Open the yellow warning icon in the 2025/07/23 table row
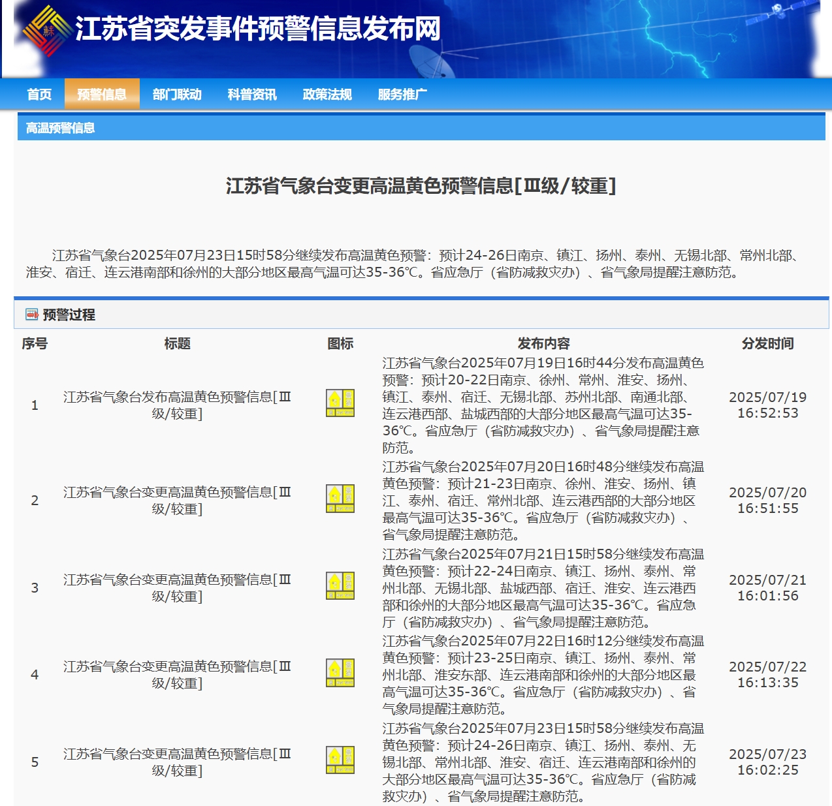832x806 pixels. 340,760
